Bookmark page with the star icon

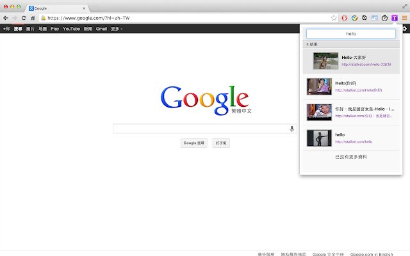click(x=334, y=18)
